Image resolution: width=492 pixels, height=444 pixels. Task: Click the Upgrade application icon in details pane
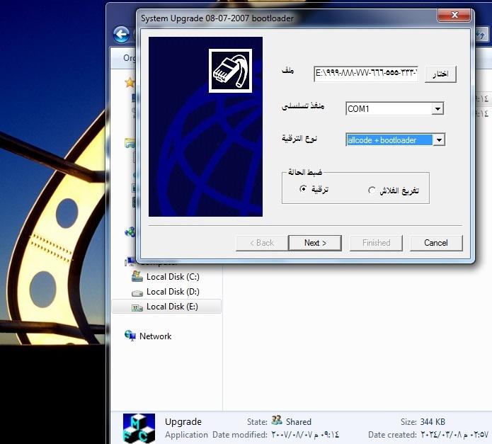139,428
